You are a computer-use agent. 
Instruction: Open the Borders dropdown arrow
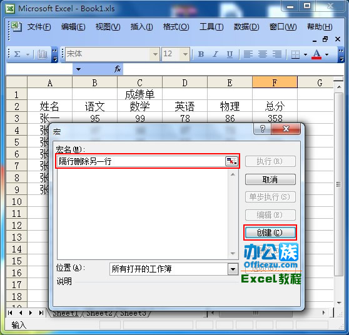tap(305, 54)
